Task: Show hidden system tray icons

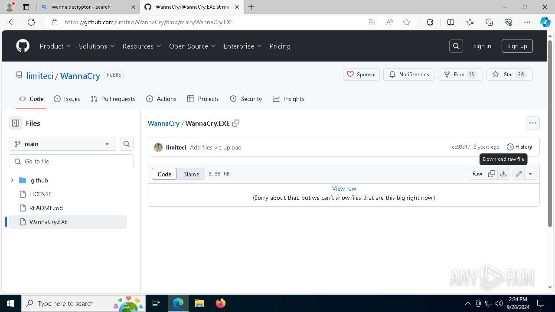Action: pos(467,303)
